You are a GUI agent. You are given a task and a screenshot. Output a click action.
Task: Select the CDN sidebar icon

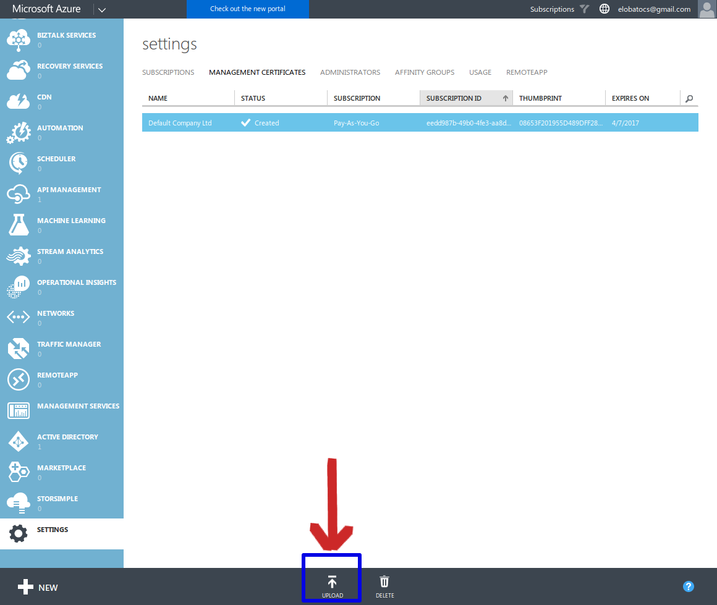pos(19,101)
